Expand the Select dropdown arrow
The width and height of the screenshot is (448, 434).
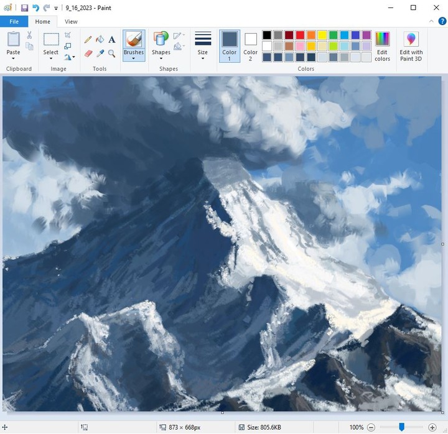[51, 58]
